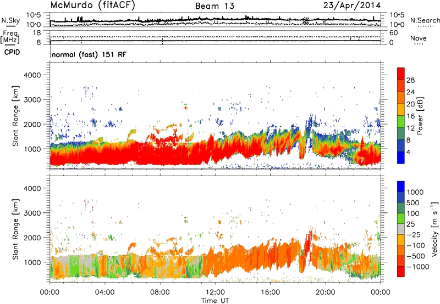Click the '4' tick on the power colorbar
This screenshot has height=304, width=440.
(408, 152)
